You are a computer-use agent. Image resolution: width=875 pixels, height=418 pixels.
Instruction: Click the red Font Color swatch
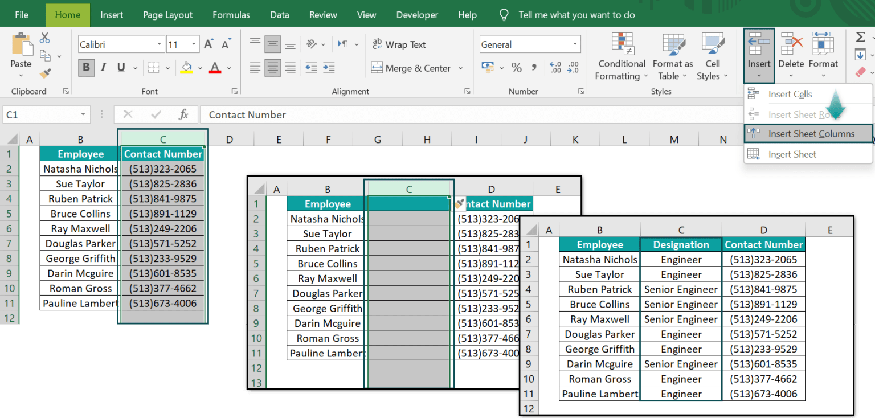[x=214, y=71]
